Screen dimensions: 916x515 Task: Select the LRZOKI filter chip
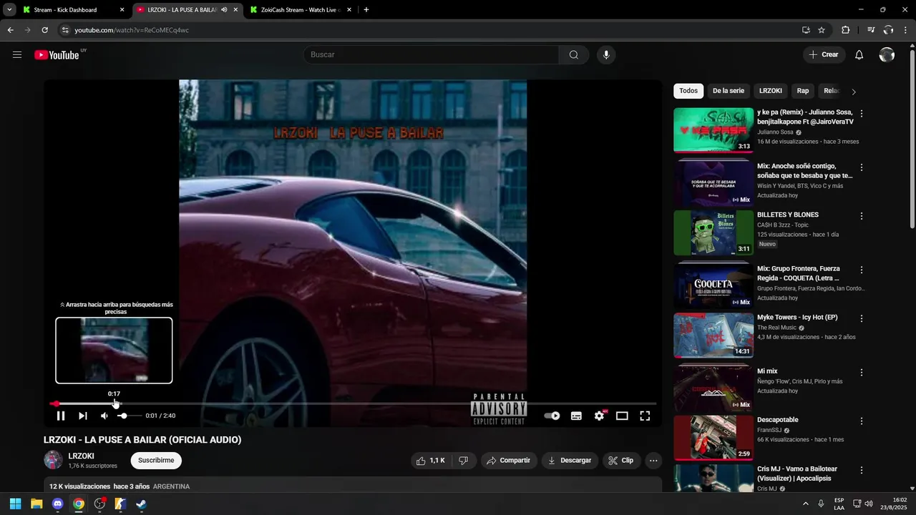click(771, 91)
